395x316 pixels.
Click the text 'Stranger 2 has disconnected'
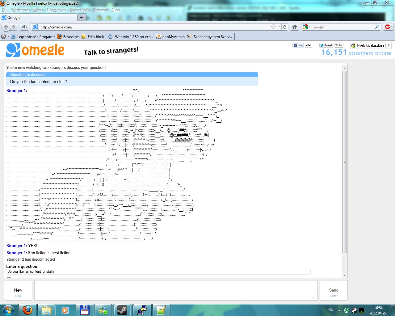pos(31,259)
